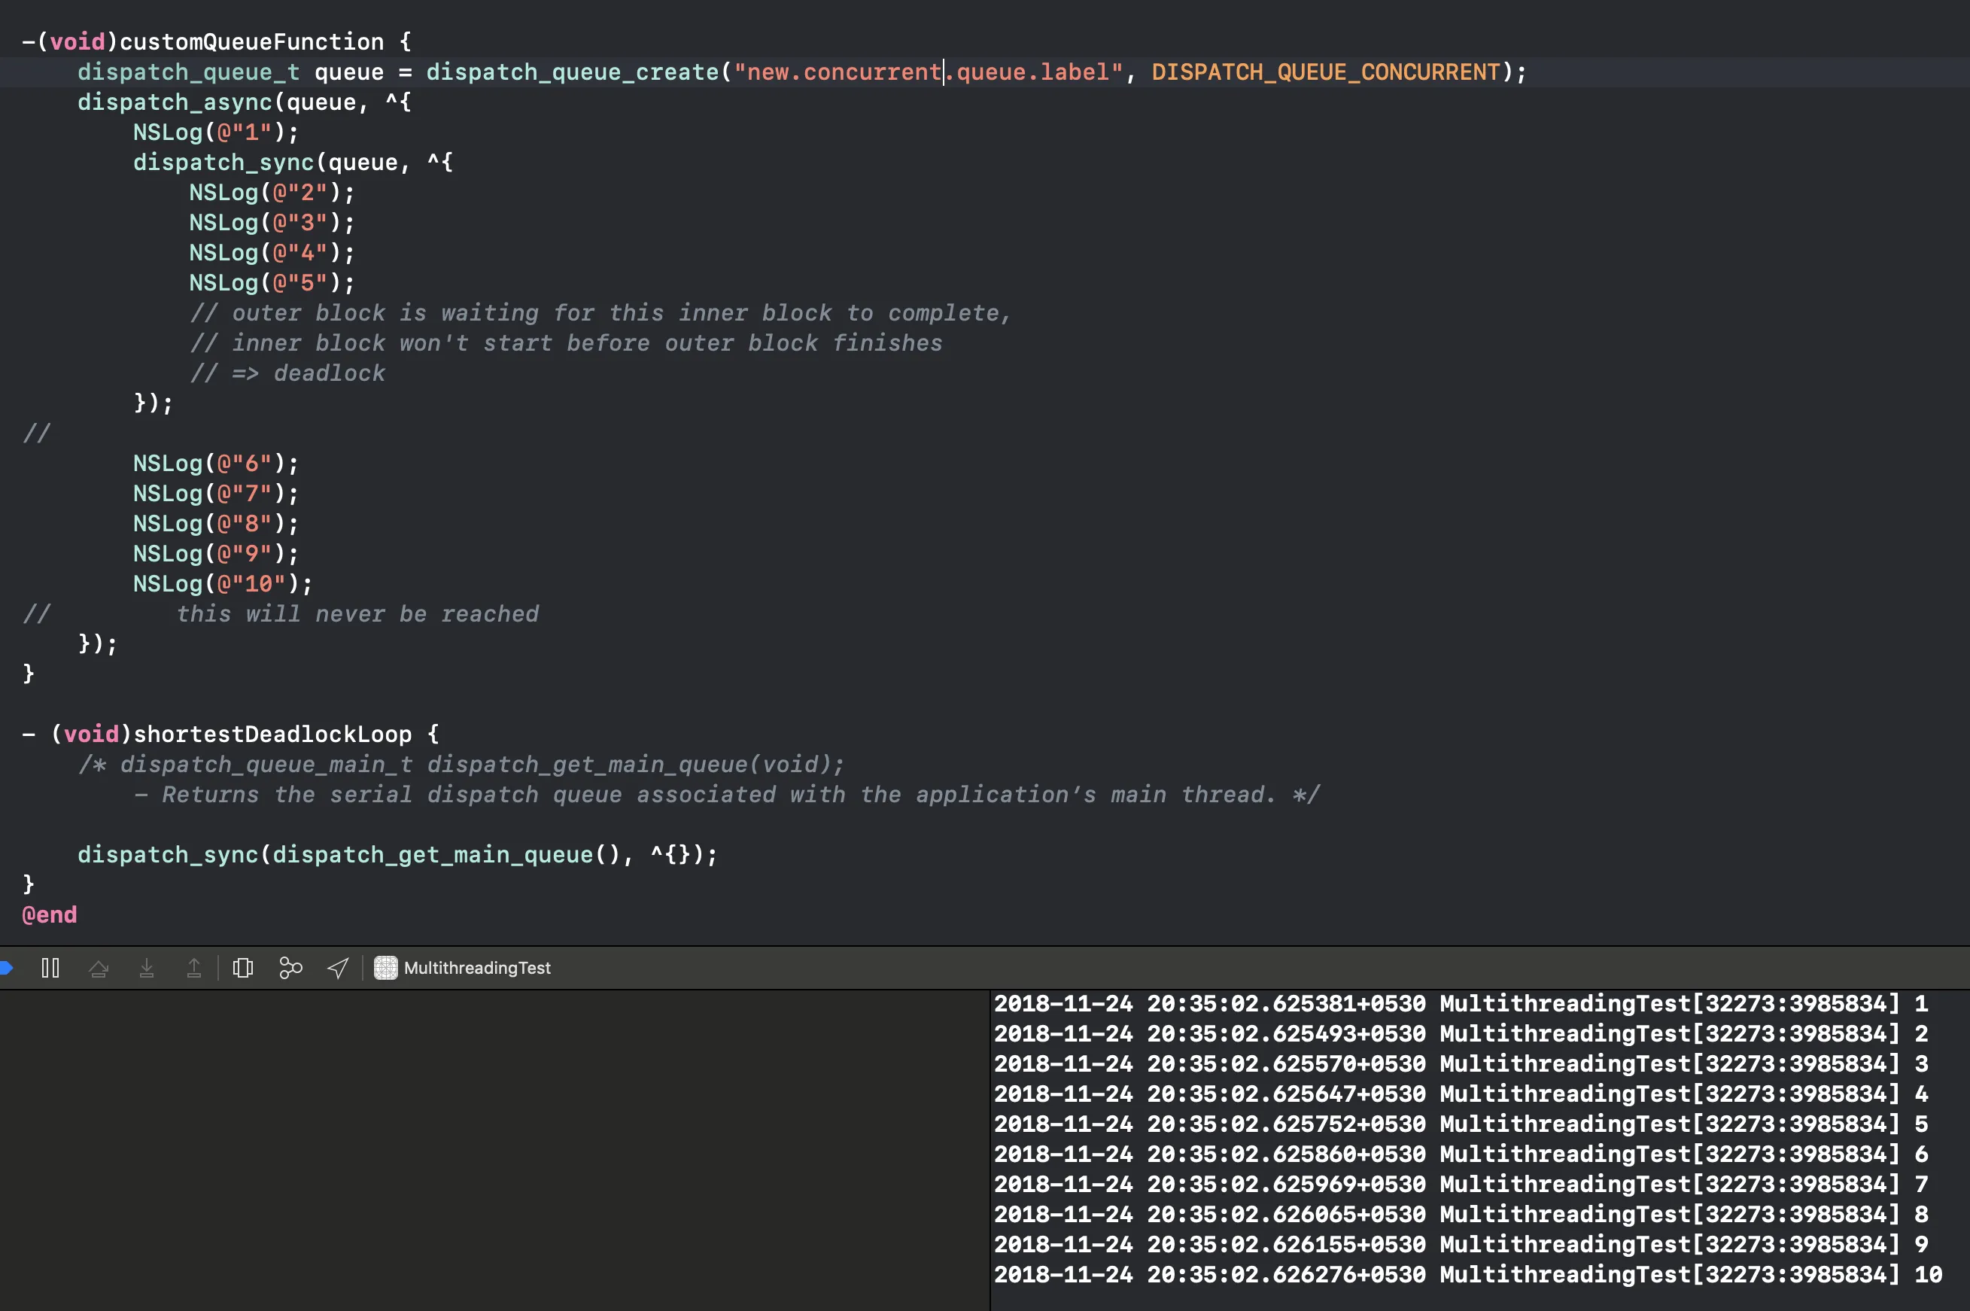Toggle breakpoint on dispatch_sync line
1970x1311 pixels.
[11, 161]
